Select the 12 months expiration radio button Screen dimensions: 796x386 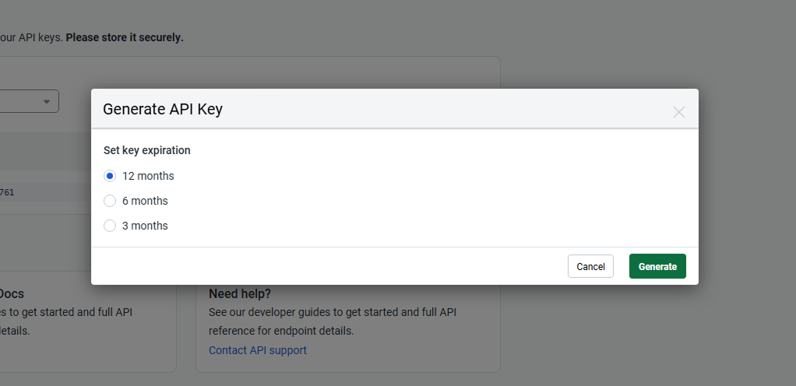point(110,176)
